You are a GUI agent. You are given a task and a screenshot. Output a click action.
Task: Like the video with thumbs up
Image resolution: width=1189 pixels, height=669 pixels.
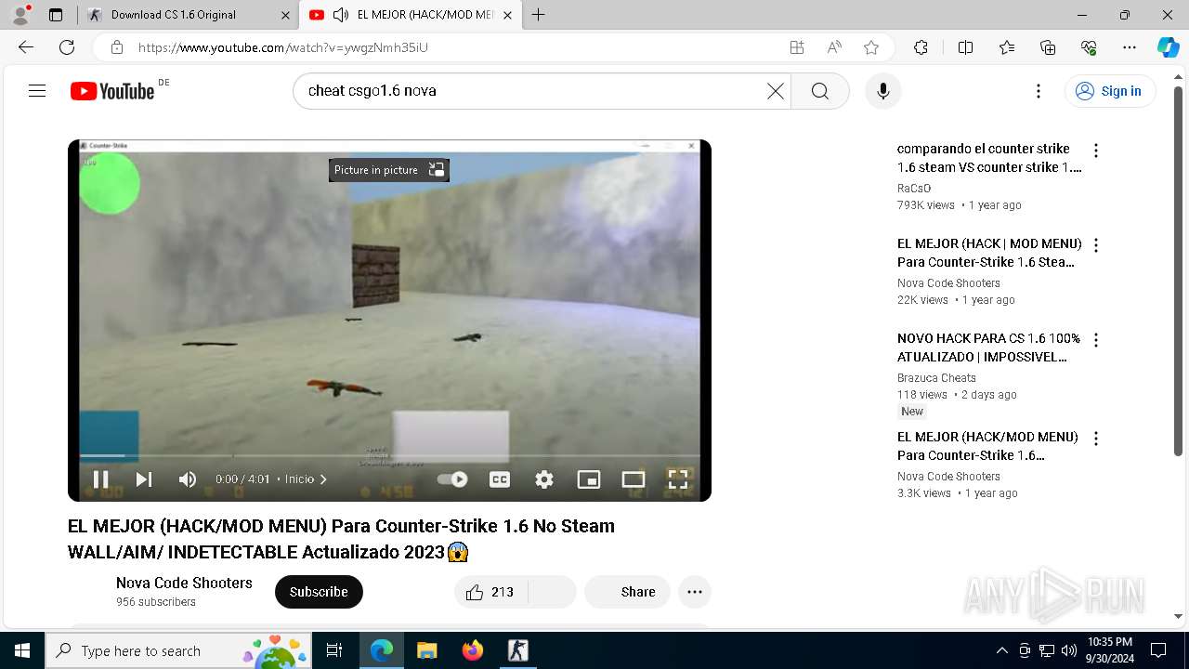coord(490,592)
